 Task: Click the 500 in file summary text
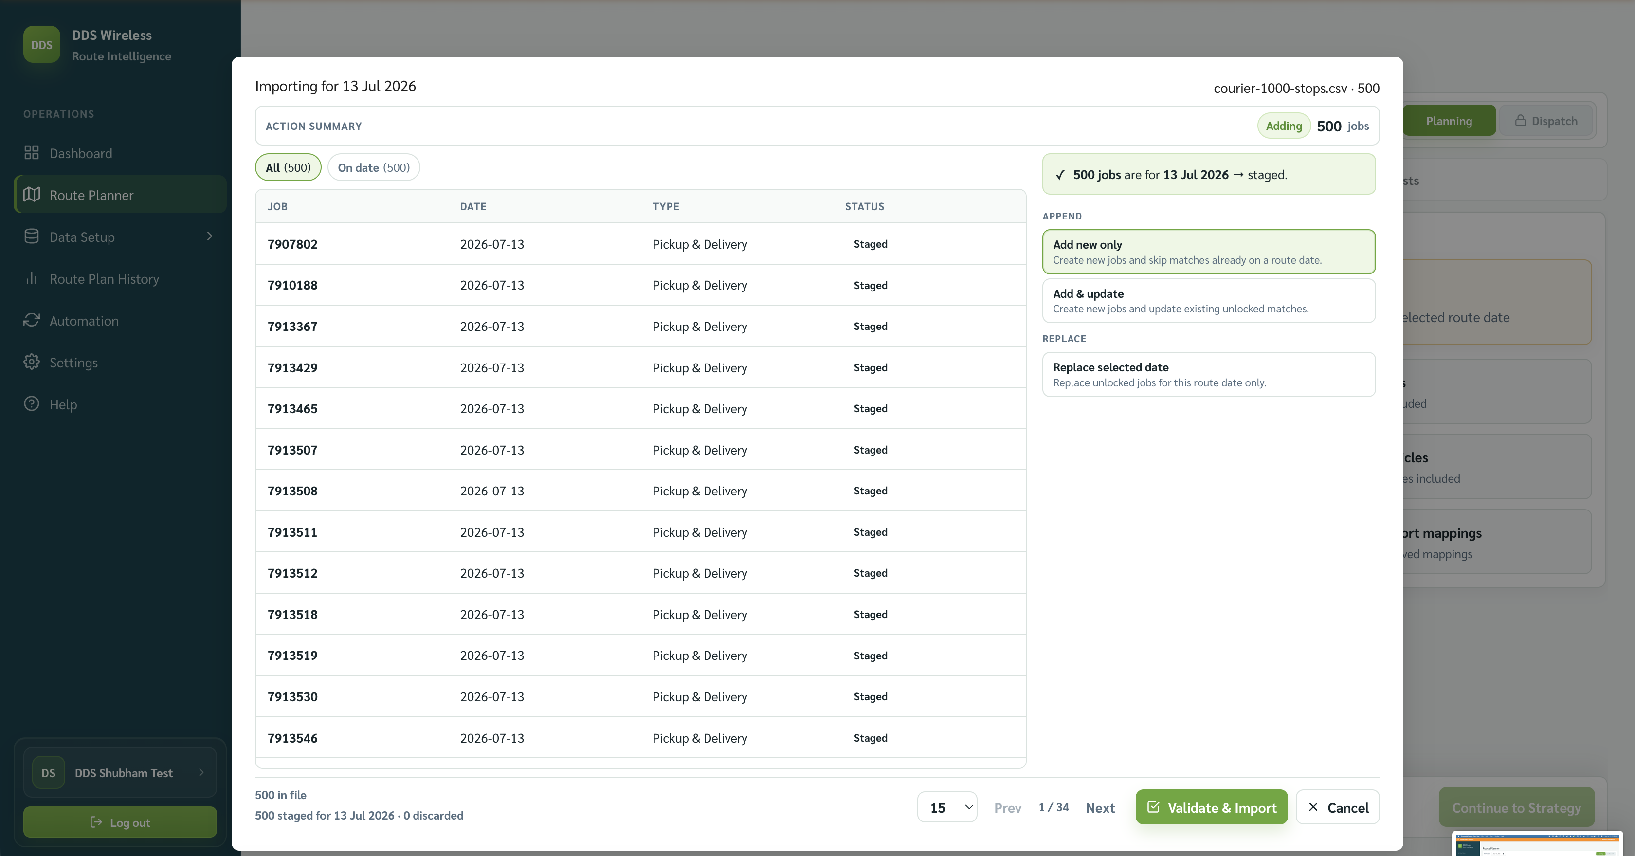click(281, 795)
